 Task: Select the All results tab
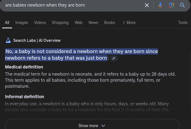7,23
